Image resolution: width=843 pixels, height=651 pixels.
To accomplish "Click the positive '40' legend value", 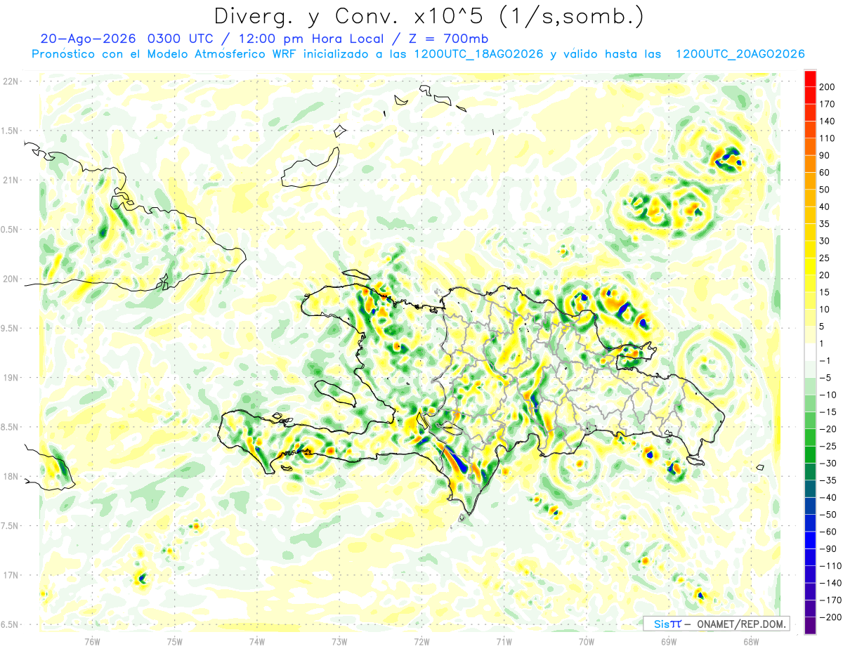I will (825, 207).
